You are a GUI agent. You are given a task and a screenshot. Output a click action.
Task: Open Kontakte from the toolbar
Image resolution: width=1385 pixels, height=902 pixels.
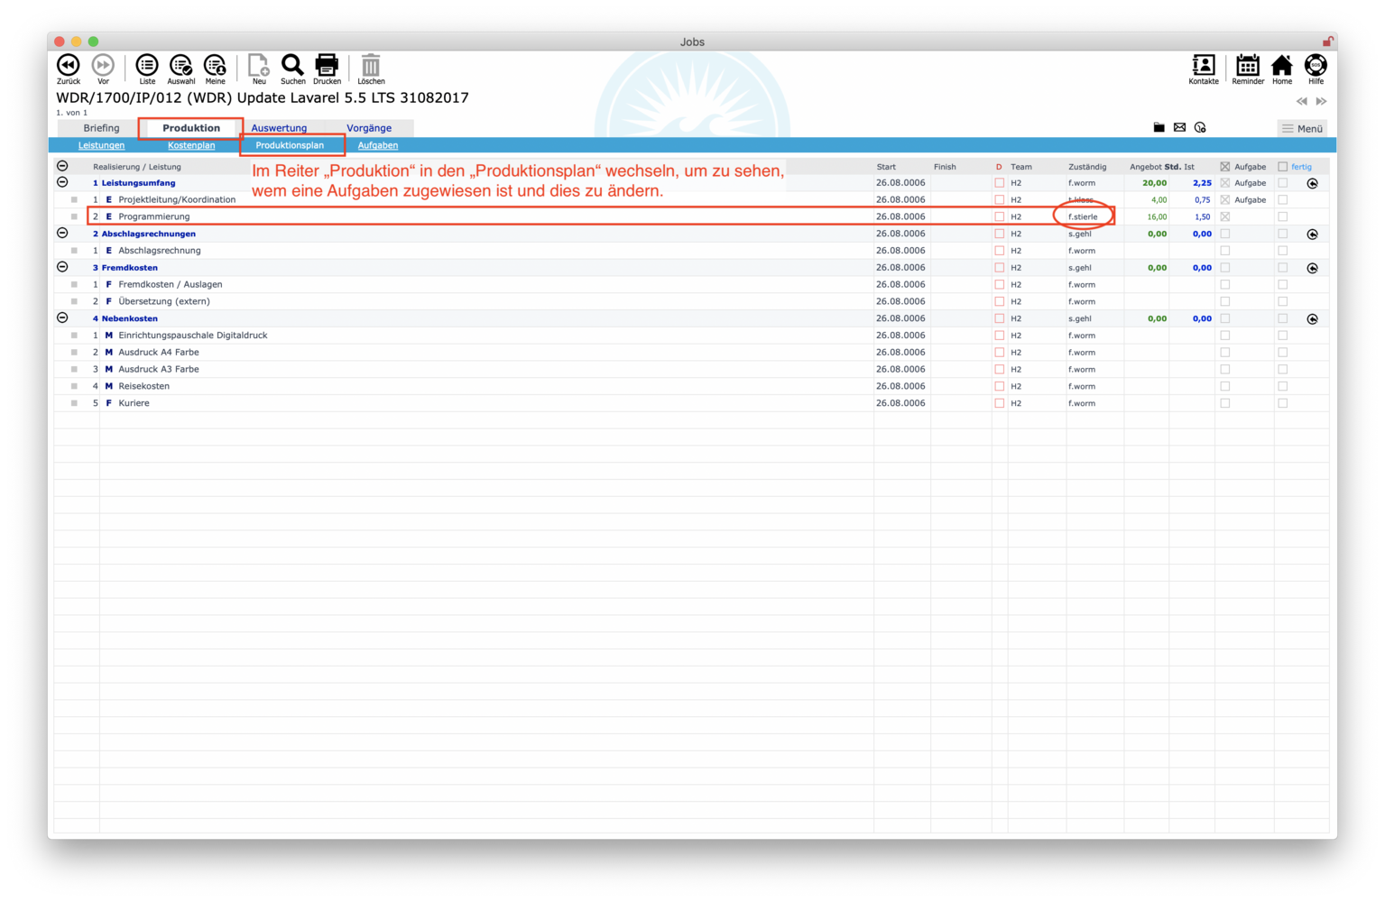tap(1203, 66)
